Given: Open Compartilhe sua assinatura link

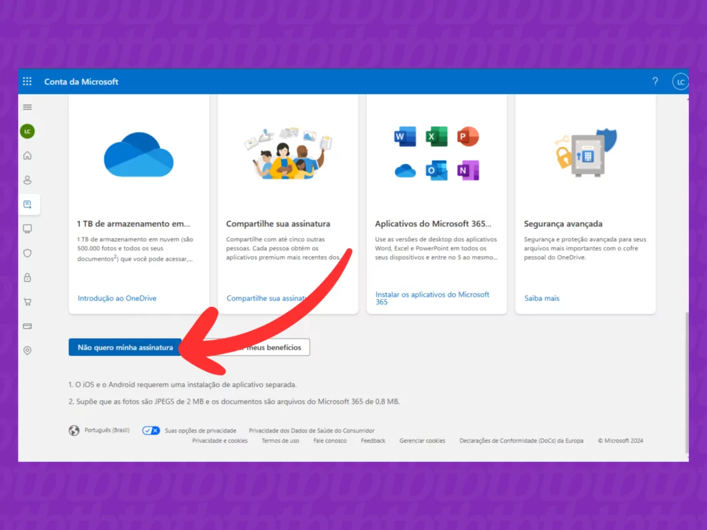Looking at the screenshot, I should (x=266, y=298).
